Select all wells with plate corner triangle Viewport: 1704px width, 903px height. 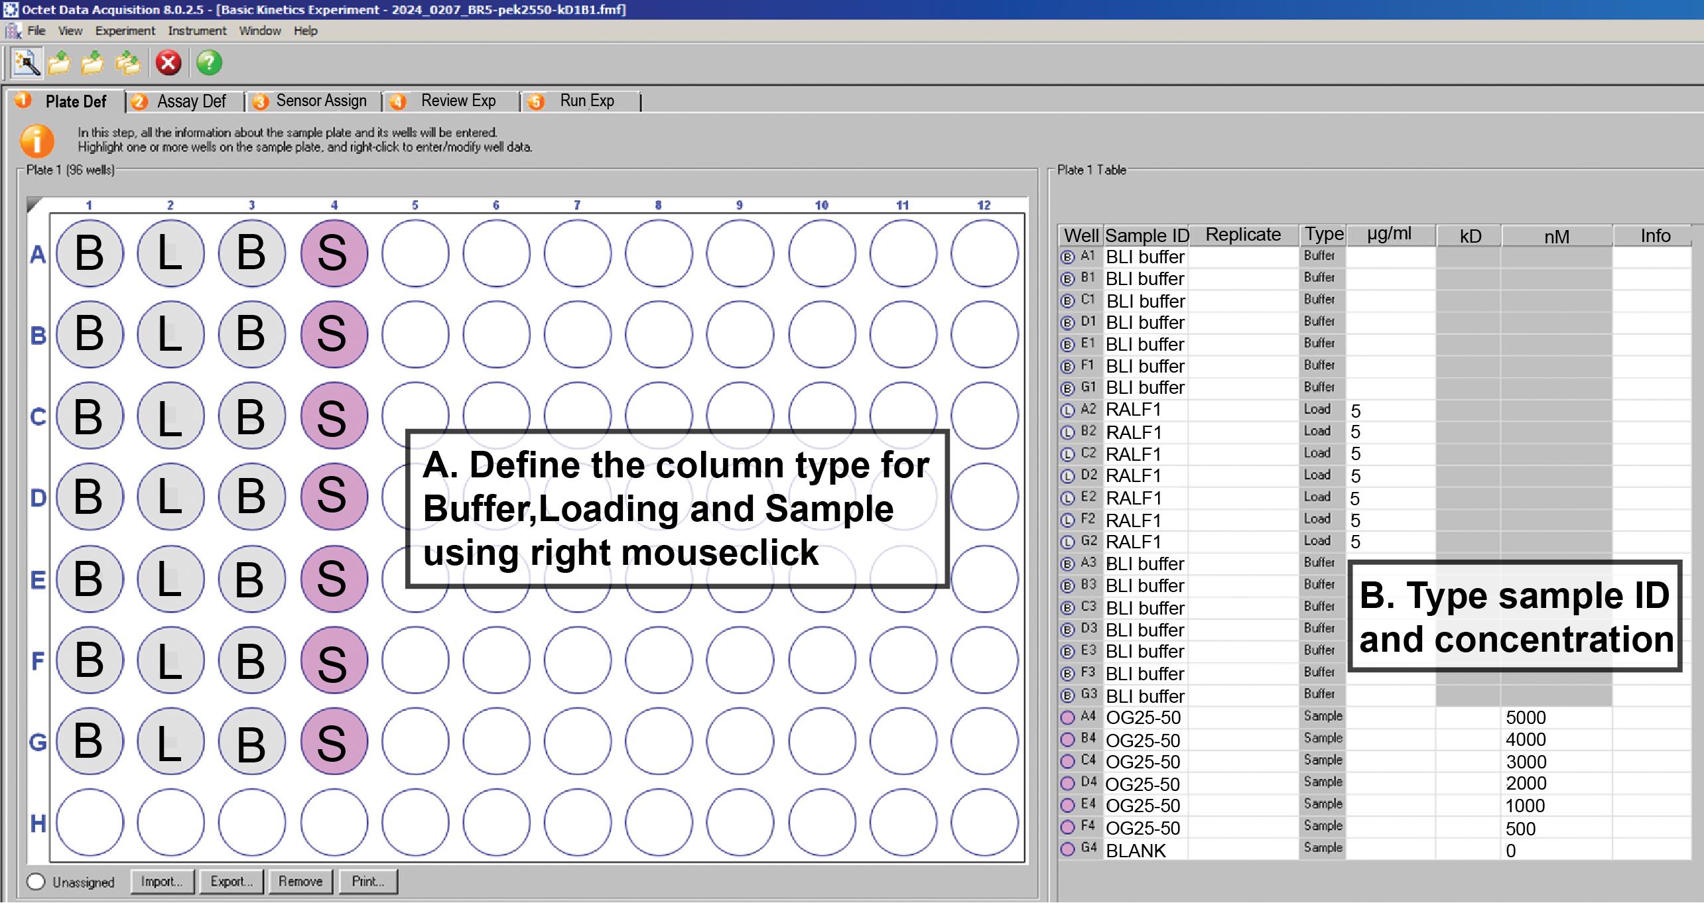pyautogui.click(x=34, y=205)
